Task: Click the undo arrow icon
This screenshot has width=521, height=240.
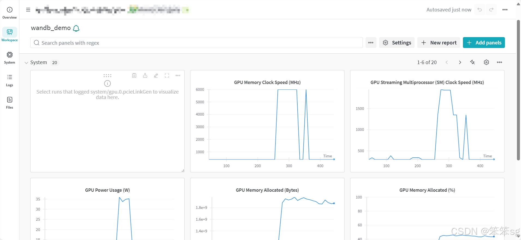Action: [480, 10]
